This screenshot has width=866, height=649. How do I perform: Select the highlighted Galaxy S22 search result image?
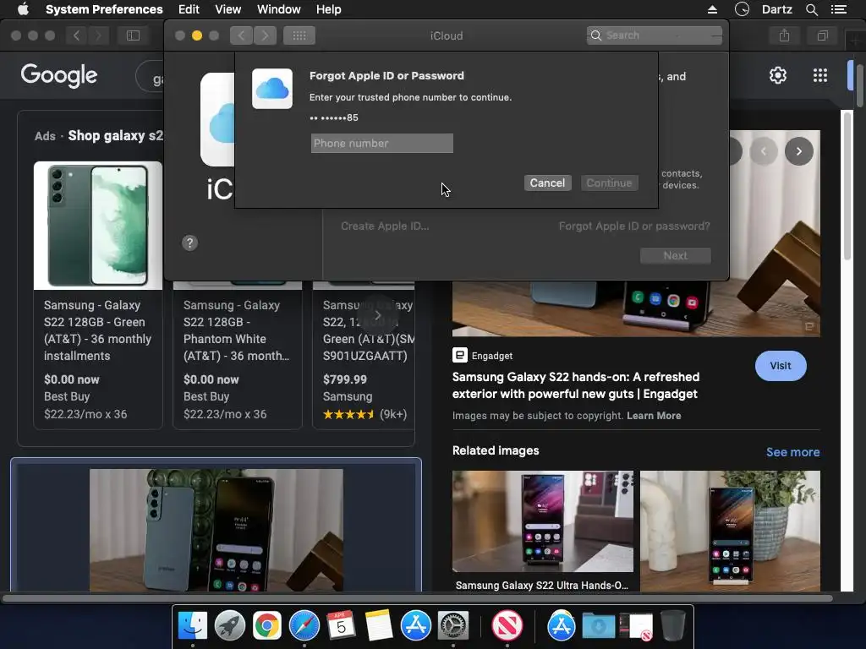(x=216, y=530)
